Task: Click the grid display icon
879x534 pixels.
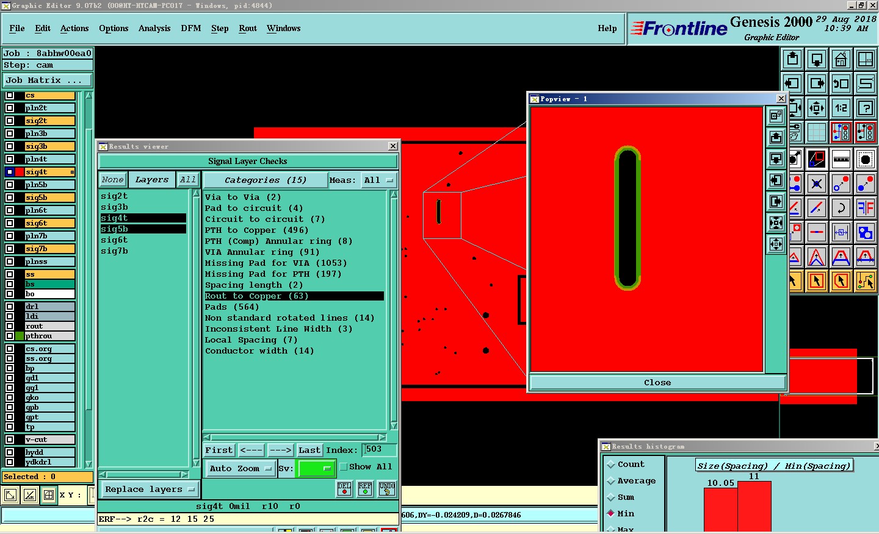Action: point(817,132)
